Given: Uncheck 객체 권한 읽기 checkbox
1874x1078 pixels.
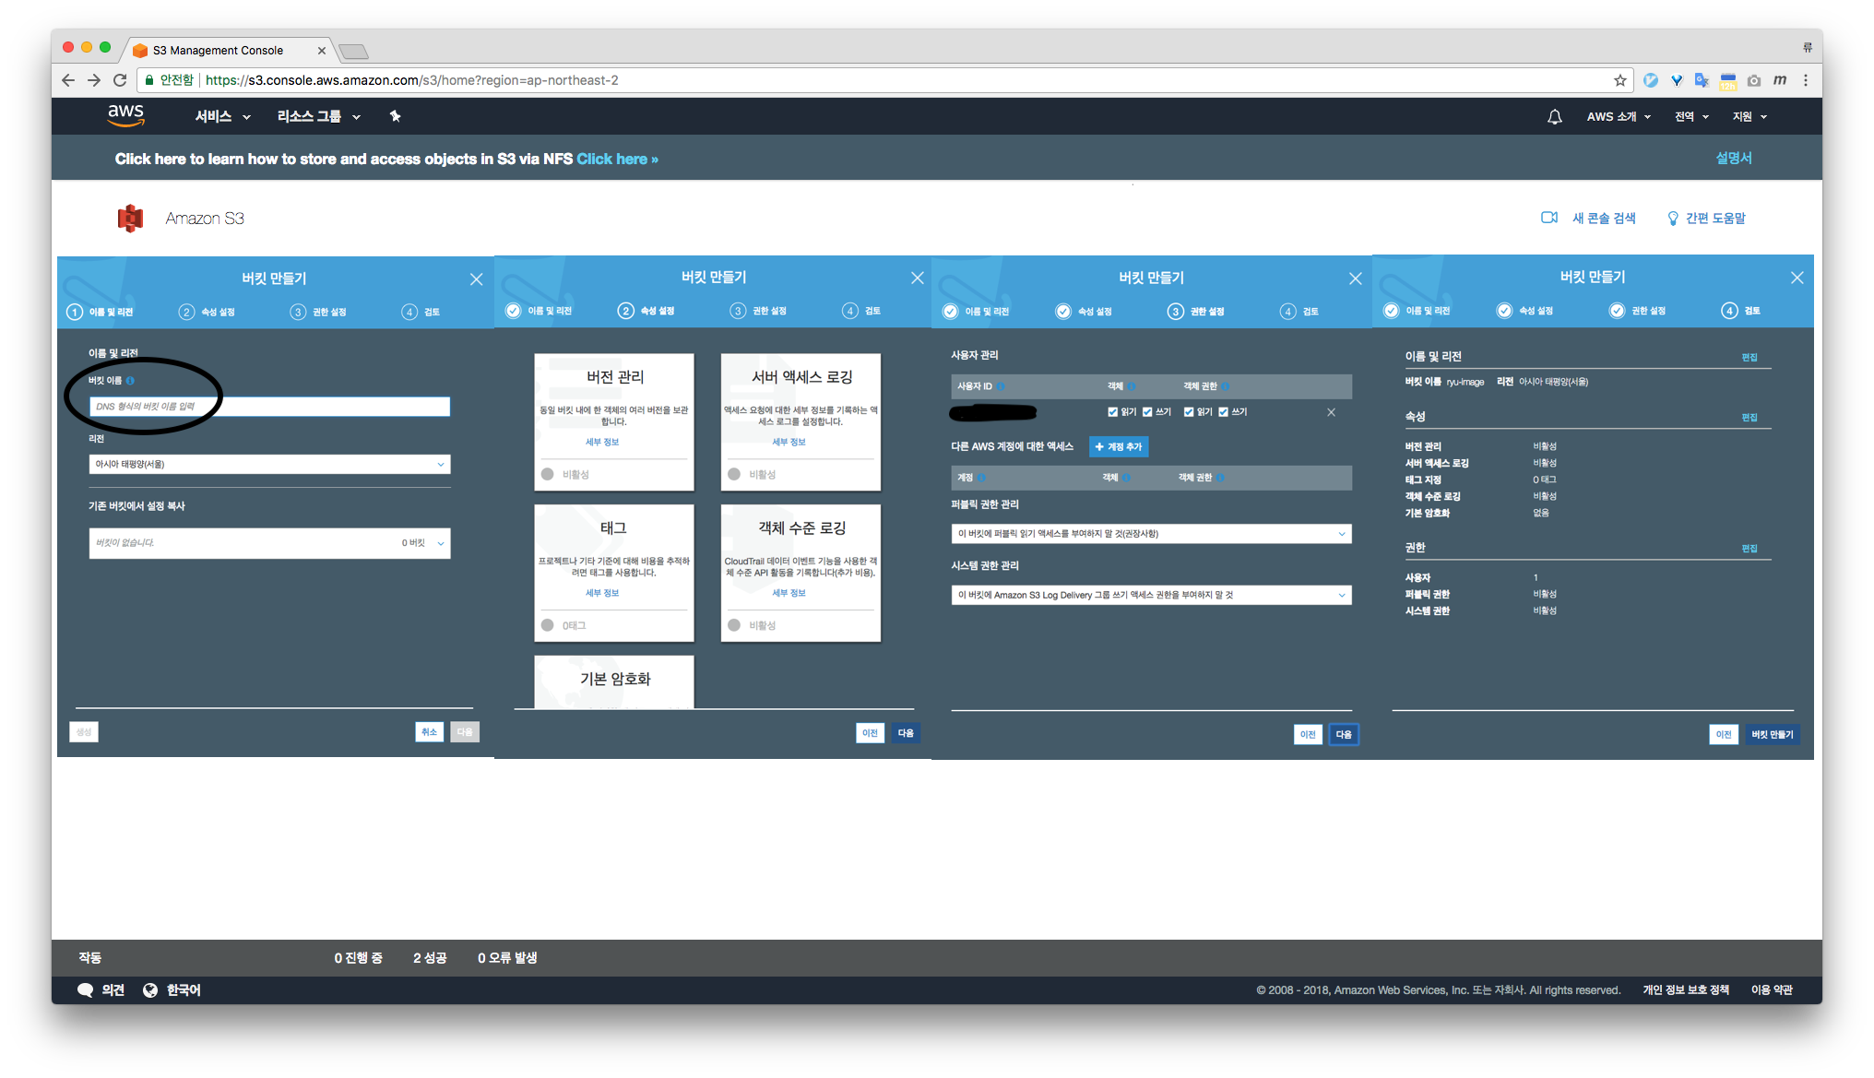Looking at the screenshot, I should [x=1189, y=412].
